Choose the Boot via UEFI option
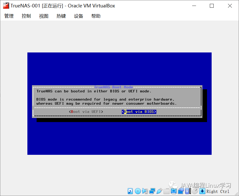This screenshot has width=239, height=196. 86,112
